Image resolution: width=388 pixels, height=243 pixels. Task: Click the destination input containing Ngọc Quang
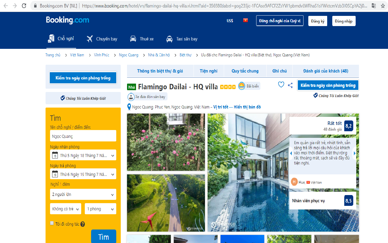83,136
